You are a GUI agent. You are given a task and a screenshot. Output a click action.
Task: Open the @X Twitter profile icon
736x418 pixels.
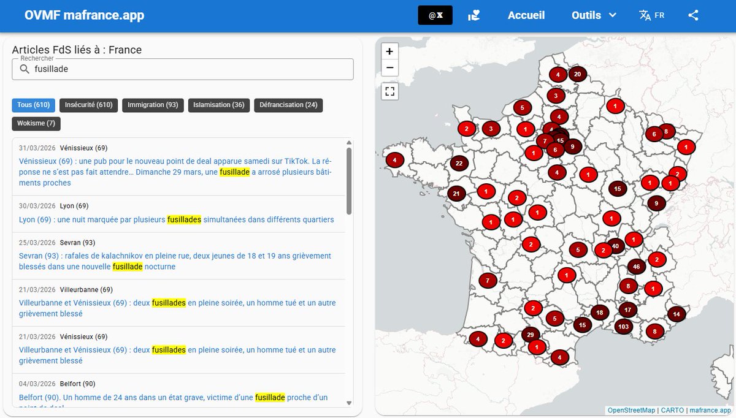click(435, 15)
